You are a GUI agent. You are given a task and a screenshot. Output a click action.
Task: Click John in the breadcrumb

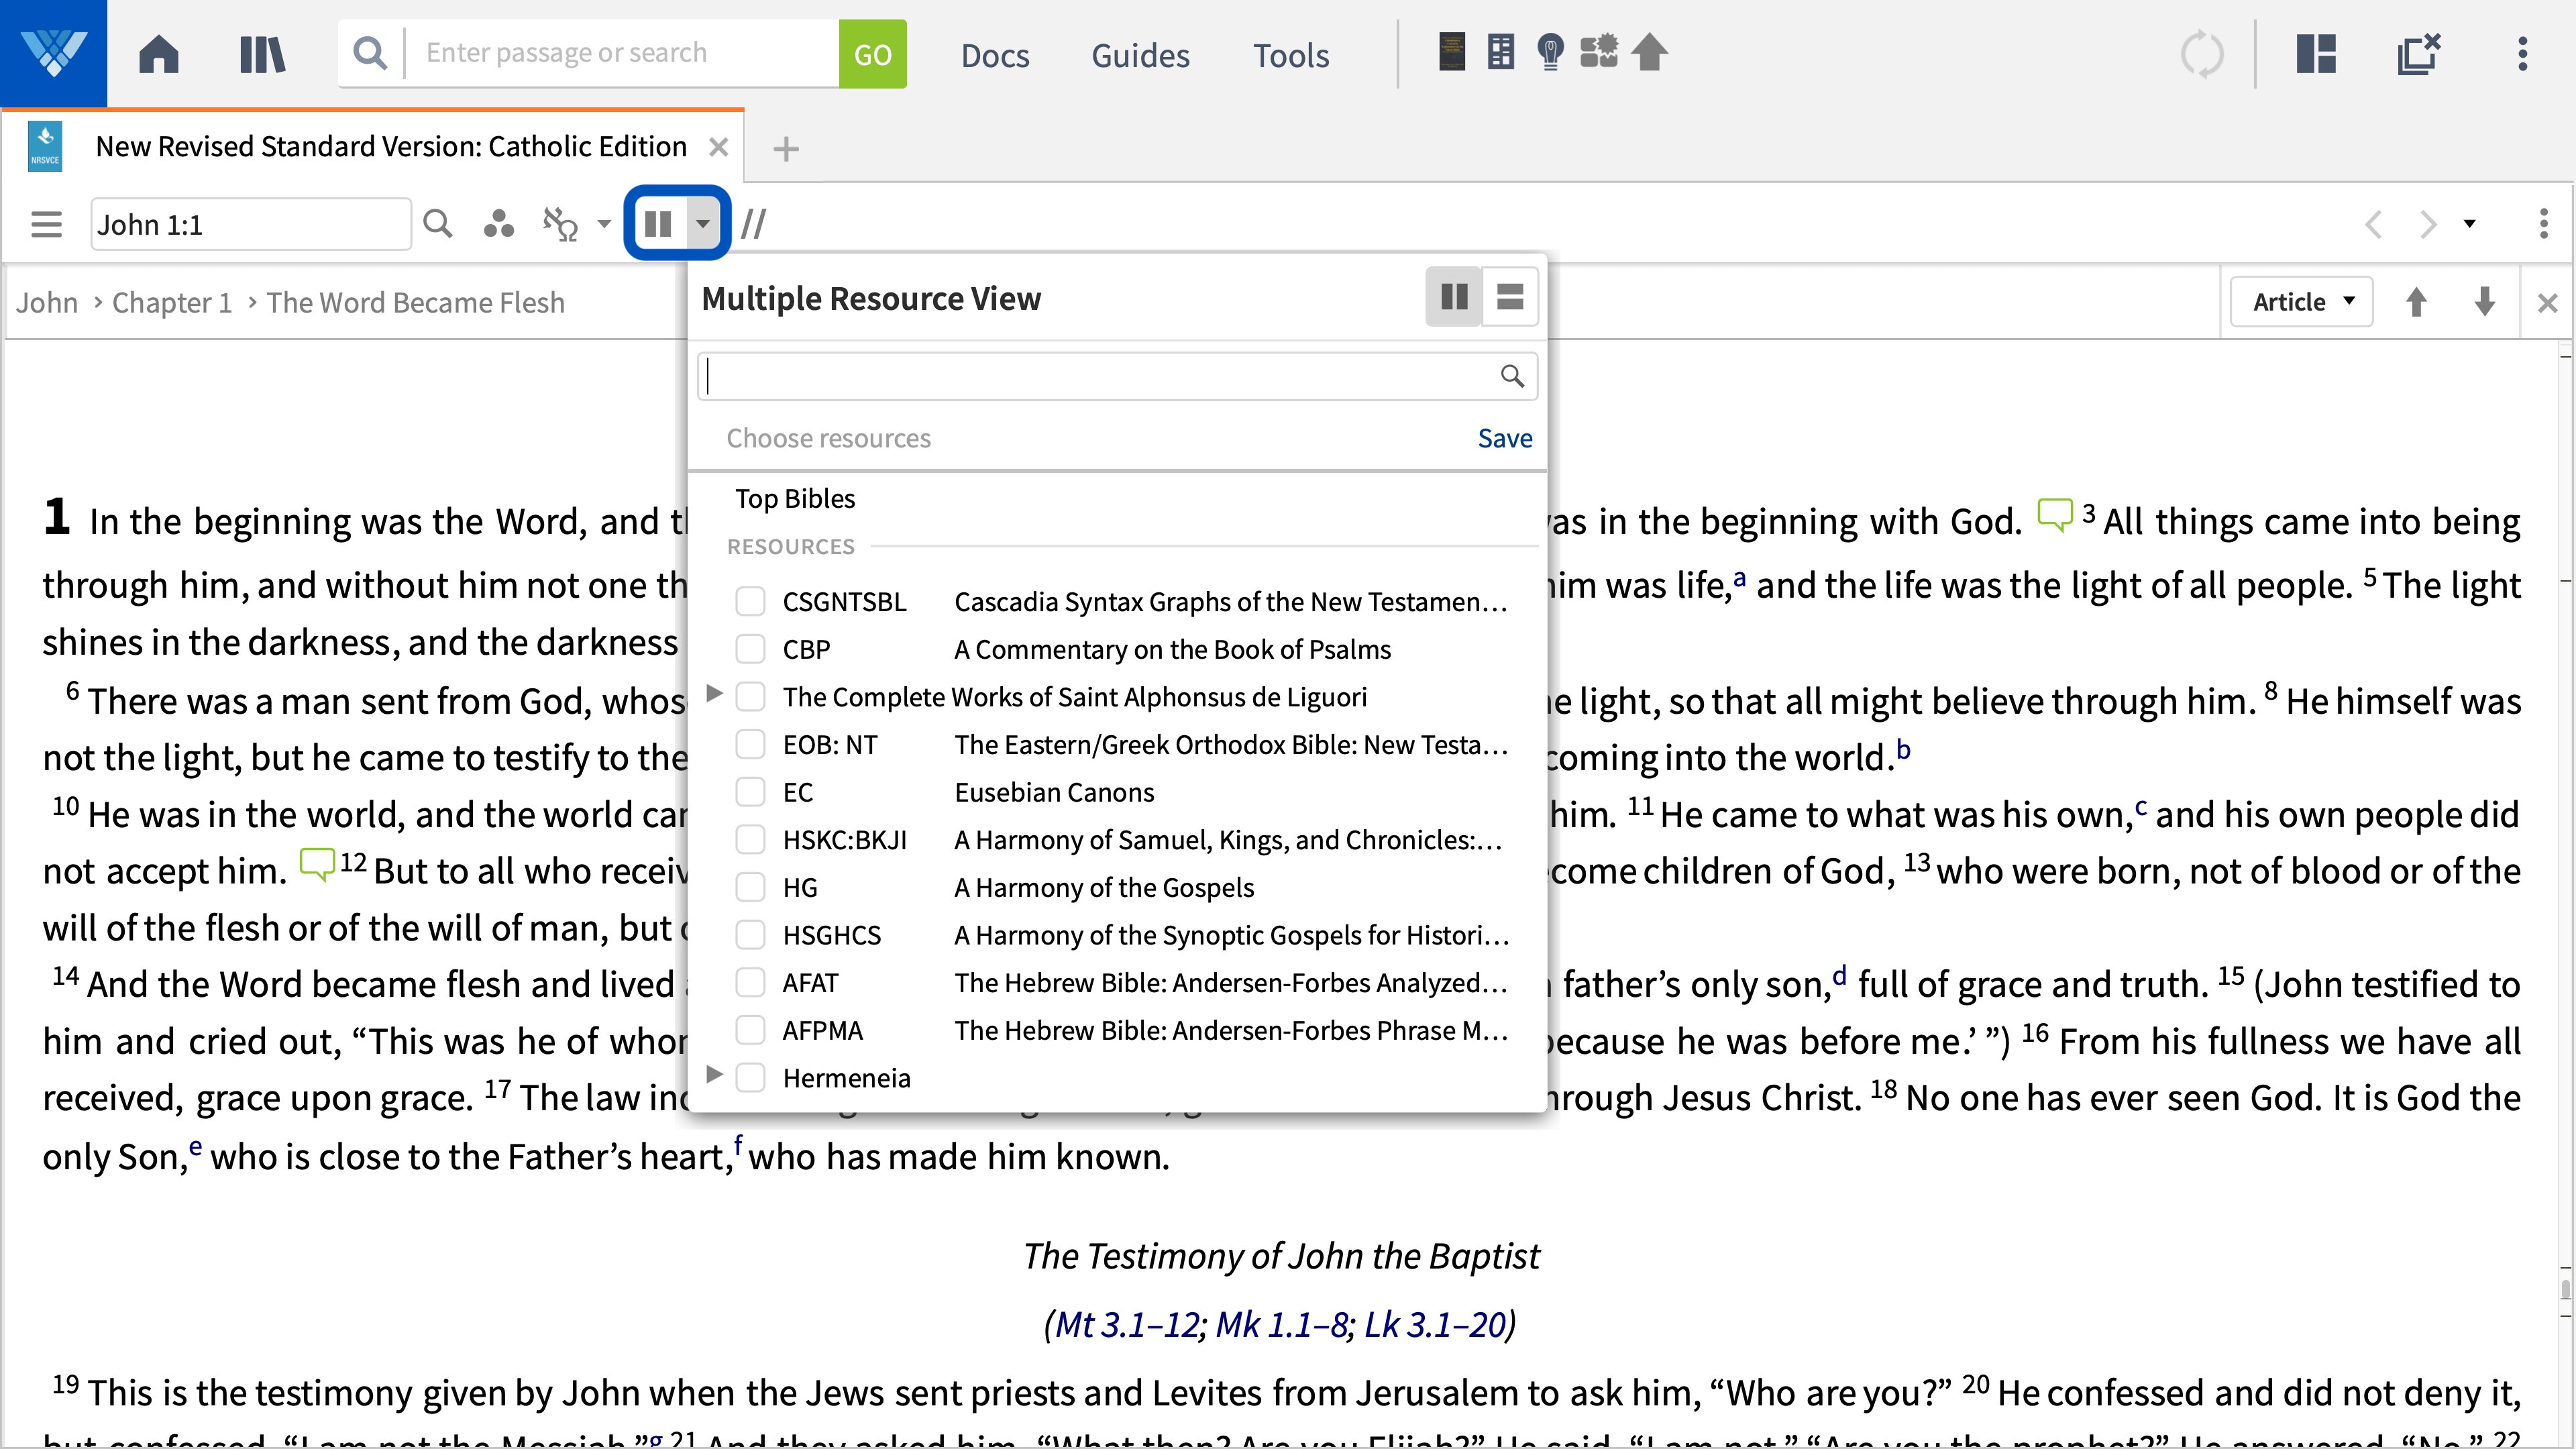47,302
